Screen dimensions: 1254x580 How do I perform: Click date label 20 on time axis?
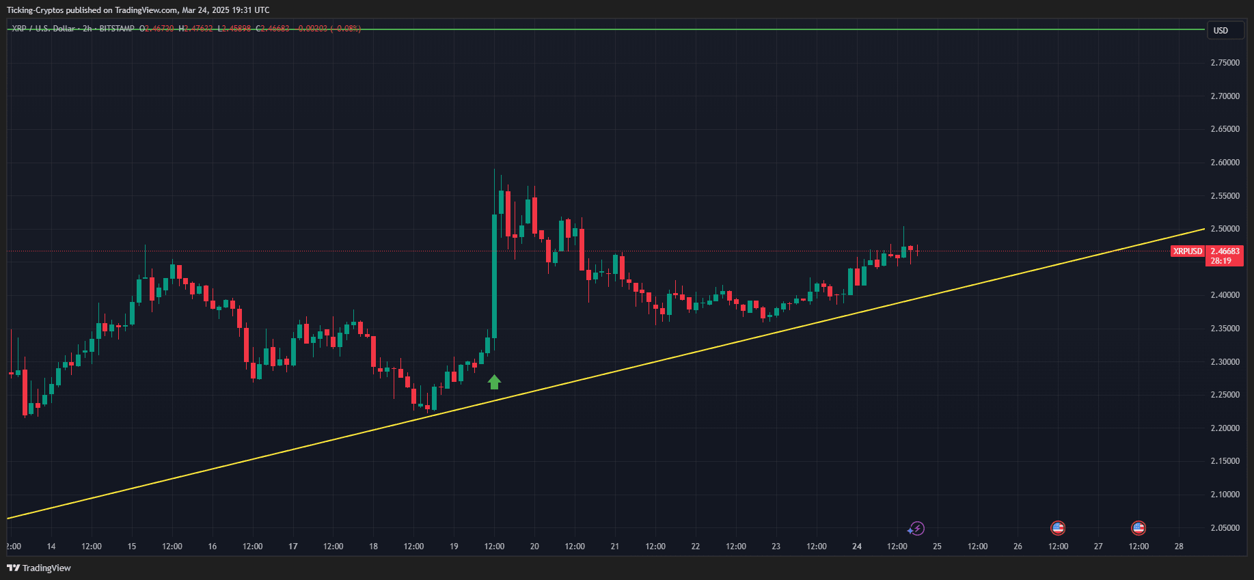click(x=534, y=547)
